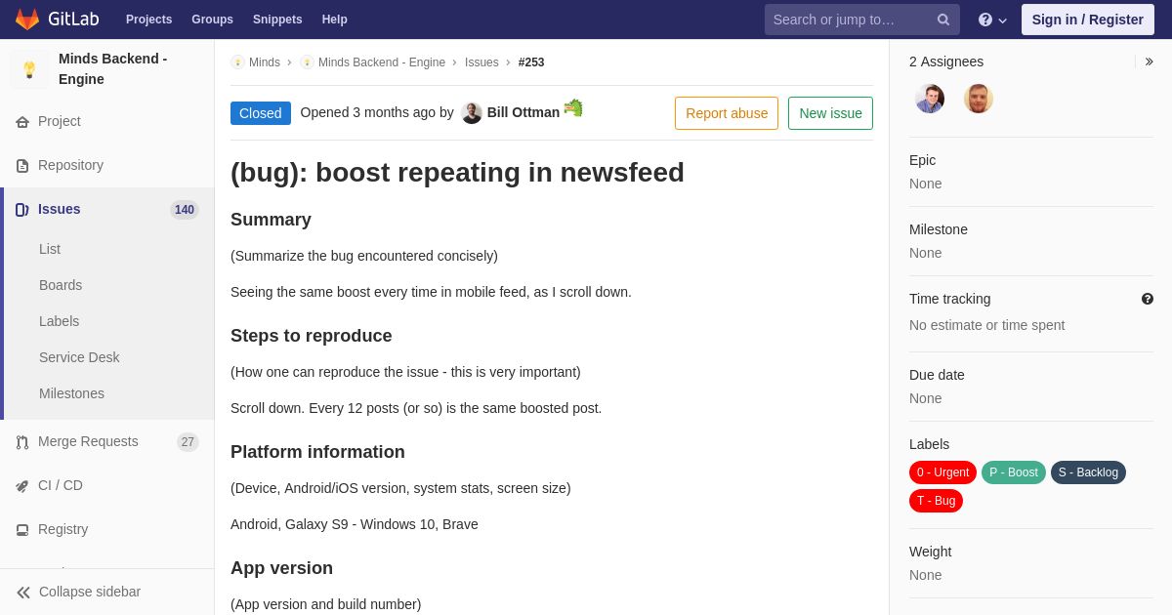Image resolution: width=1172 pixels, height=615 pixels.
Task: Select Boards in sidebar
Action: coord(61,286)
